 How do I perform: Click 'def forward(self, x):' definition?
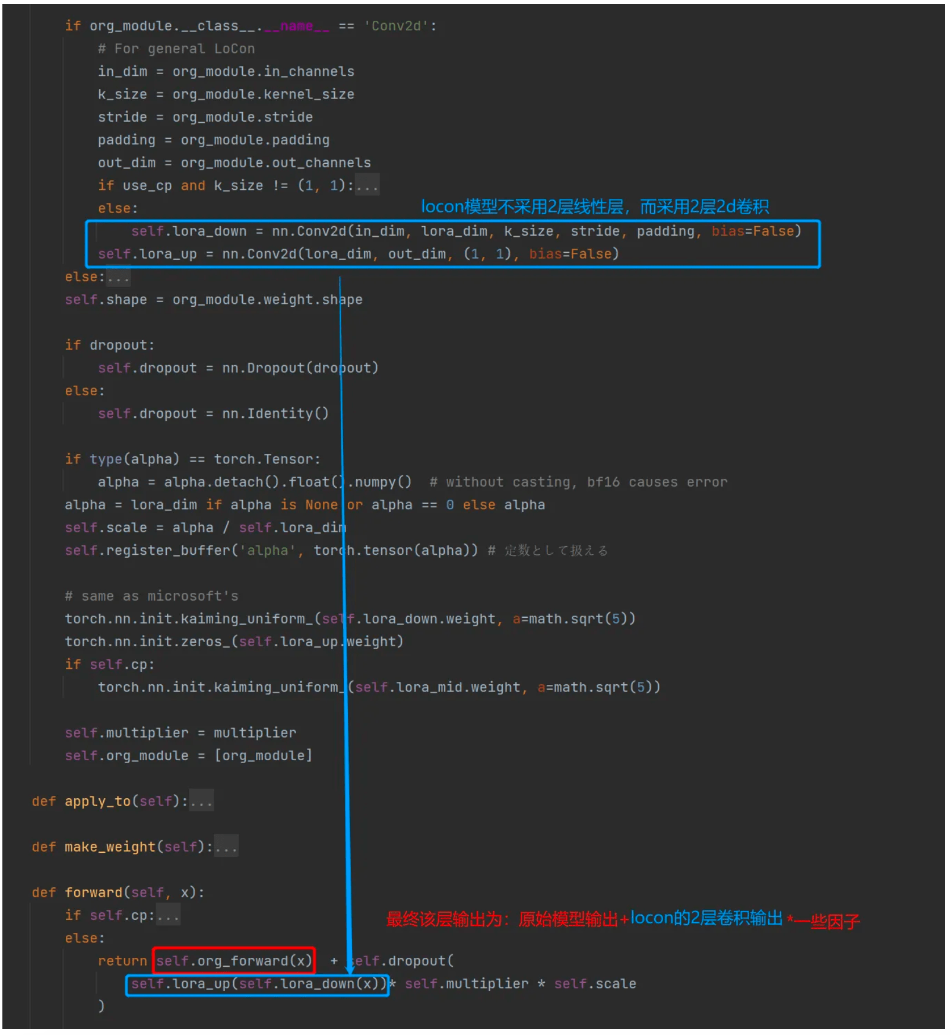pyautogui.click(x=118, y=893)
